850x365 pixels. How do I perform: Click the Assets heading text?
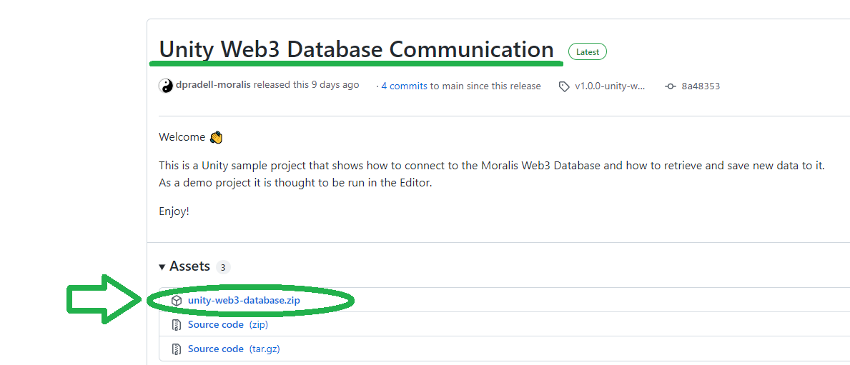(x=189, y=266)
